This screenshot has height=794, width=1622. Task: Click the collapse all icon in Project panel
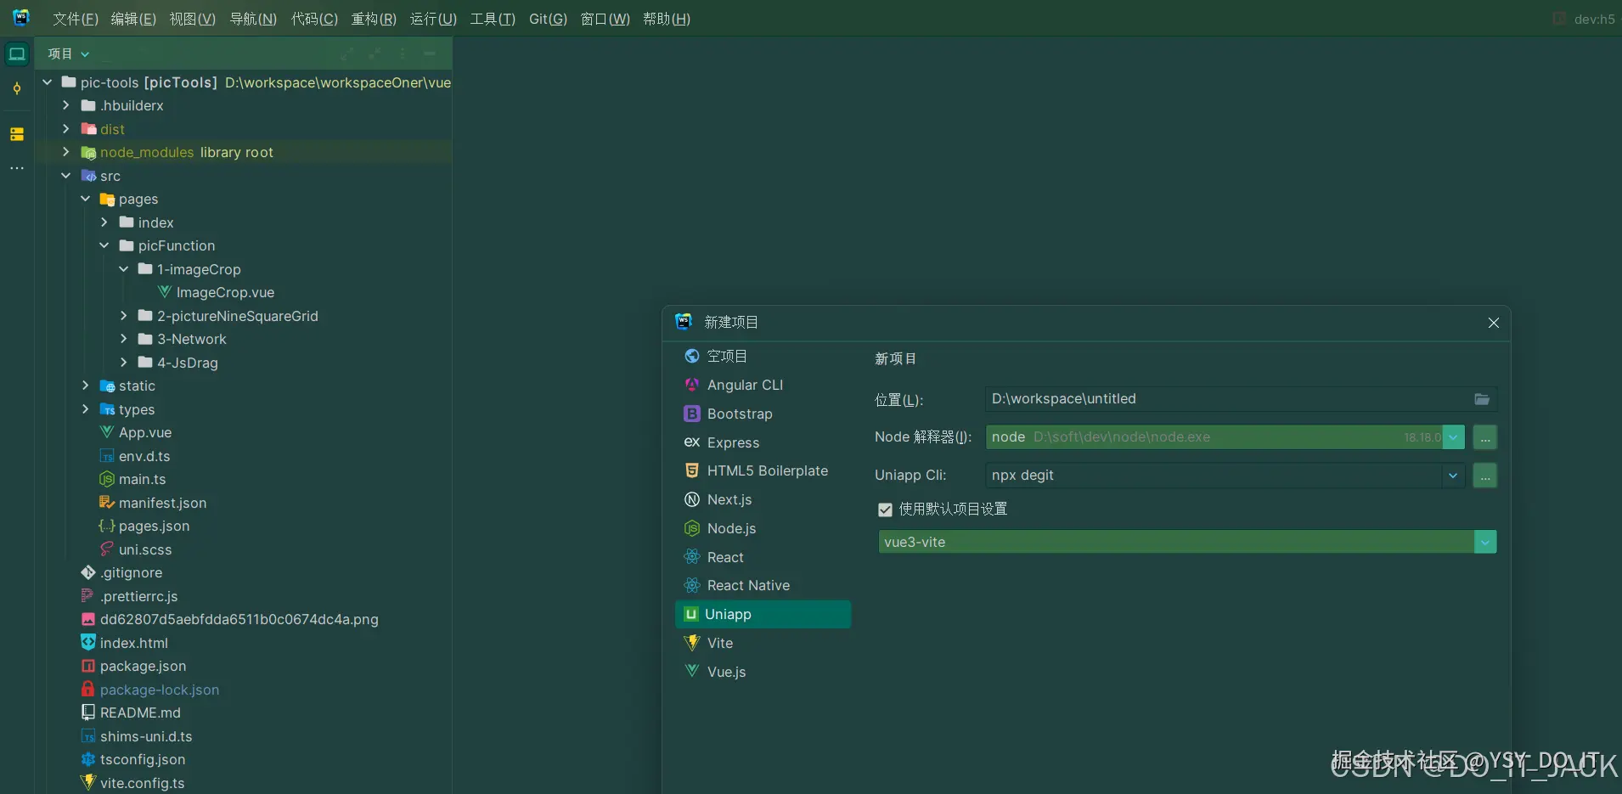pos(375,54)
